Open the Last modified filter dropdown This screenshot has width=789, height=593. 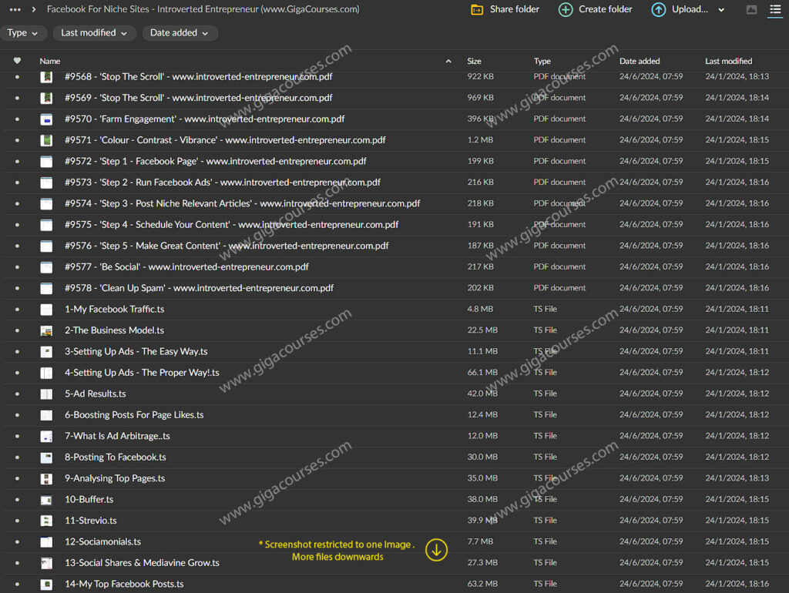point(95,33)
